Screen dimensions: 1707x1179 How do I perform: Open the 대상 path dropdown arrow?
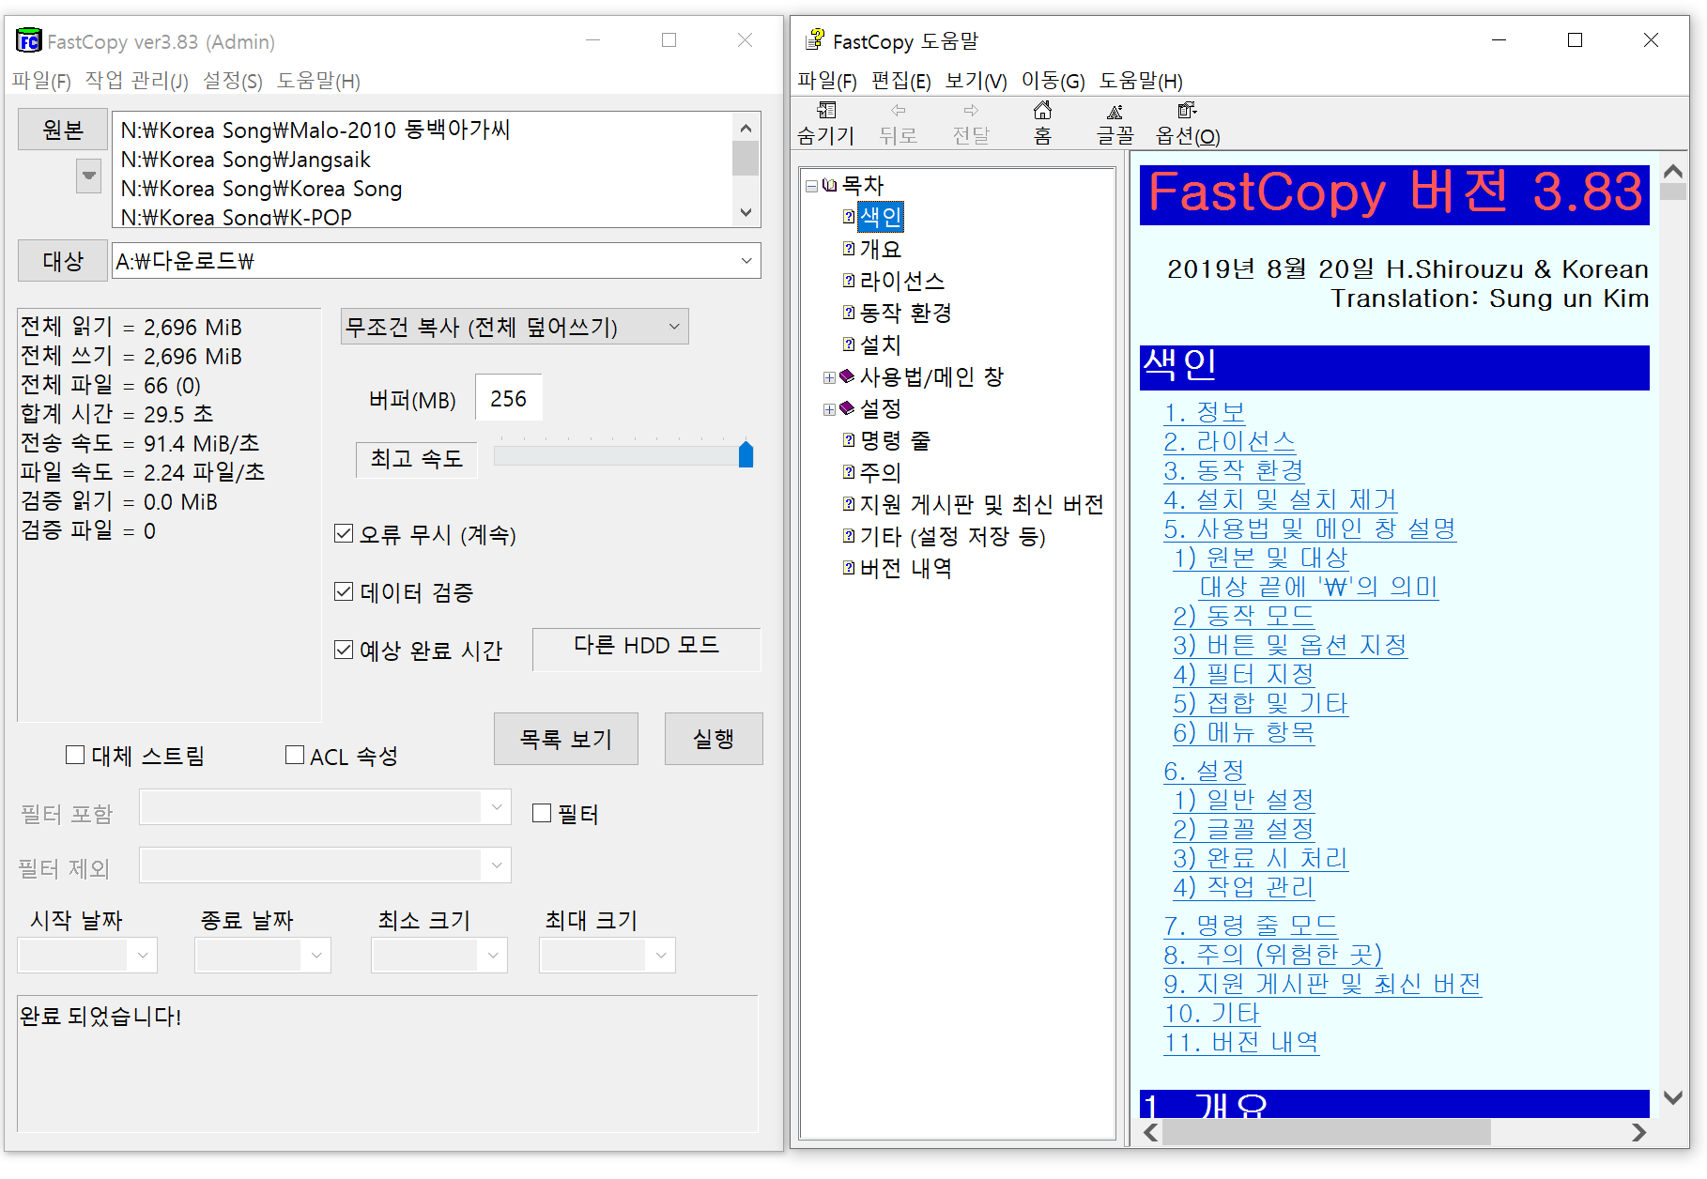[746, 261]
